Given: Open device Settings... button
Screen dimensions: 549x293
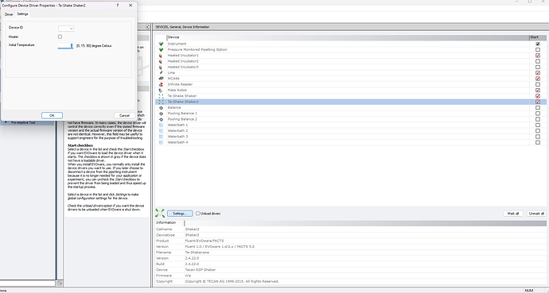Looking at the screenshot, I should [x=180, y=214].
